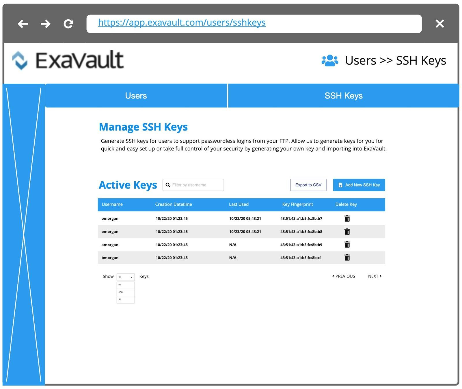
Task: Delete the key ending in b7
Action: tap(347, 219)
